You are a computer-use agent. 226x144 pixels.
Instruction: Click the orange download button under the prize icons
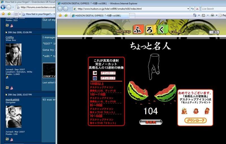tap(195, 120)
